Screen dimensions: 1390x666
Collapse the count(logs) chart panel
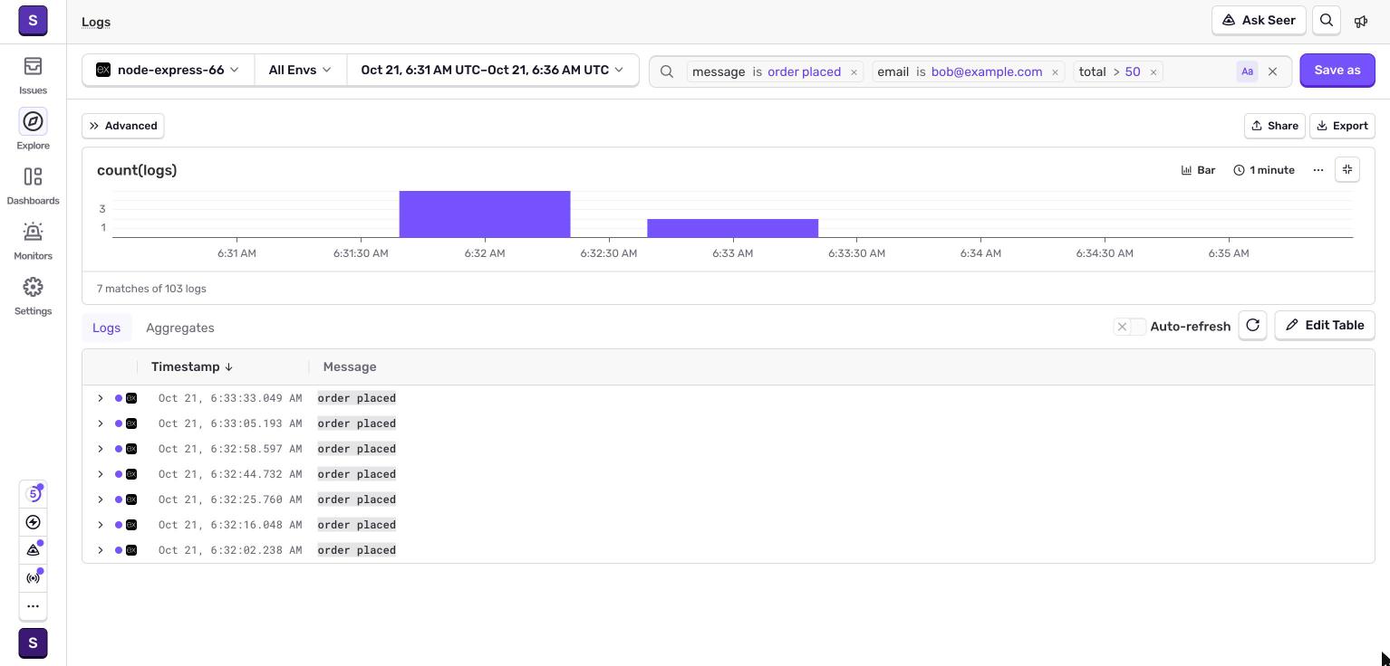point(1347,169)
